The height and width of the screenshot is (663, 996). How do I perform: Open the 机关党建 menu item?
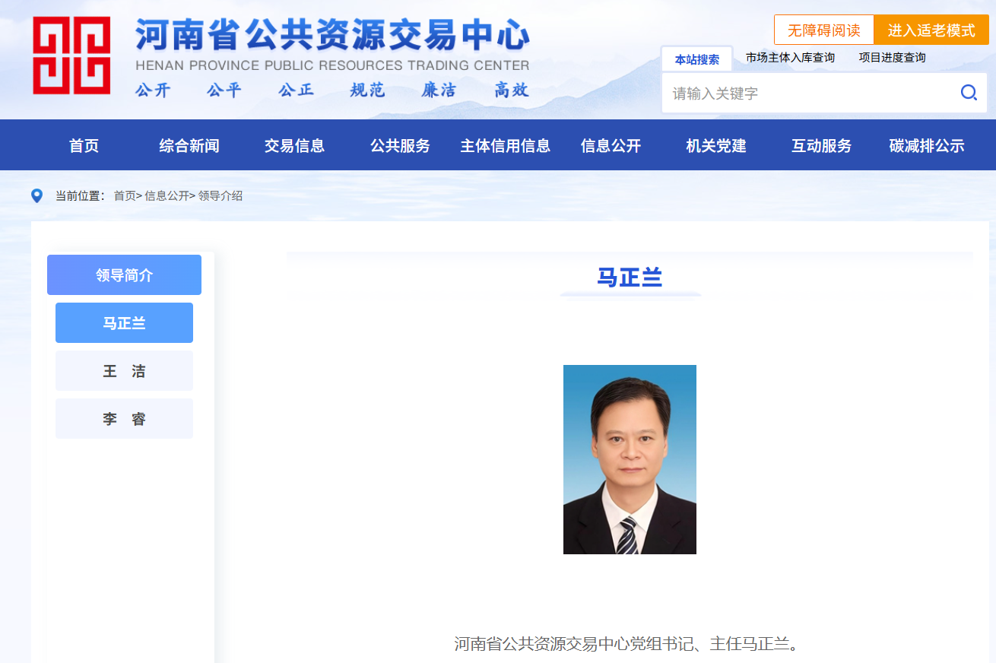click(715, 145)
